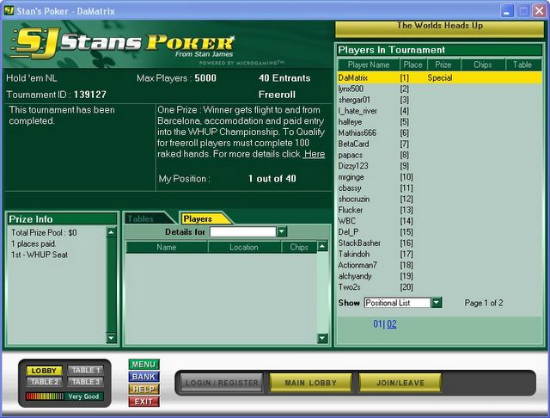550x418 pixels.
Task: Select the TABLE 2 button
Action: click(x=44, y=382)
